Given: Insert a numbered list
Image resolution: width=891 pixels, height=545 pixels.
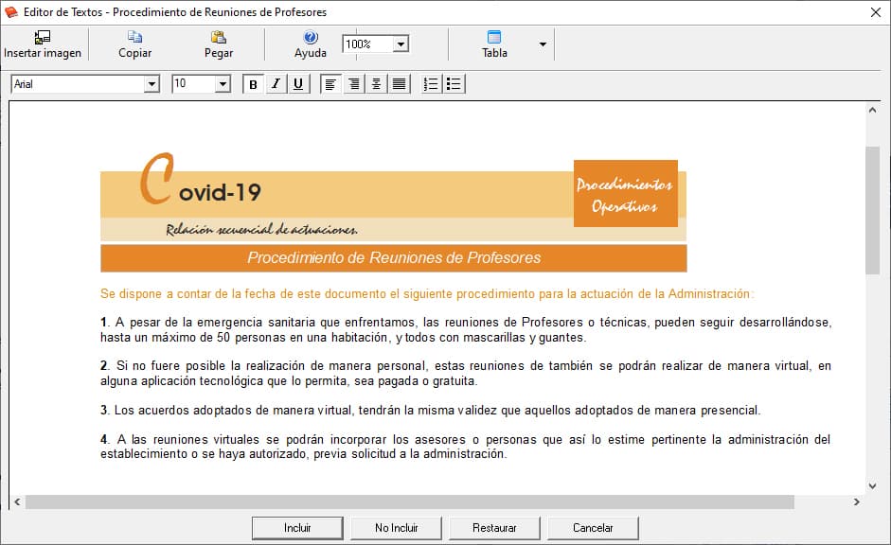Looking at the screenshot, I should 431,84.
